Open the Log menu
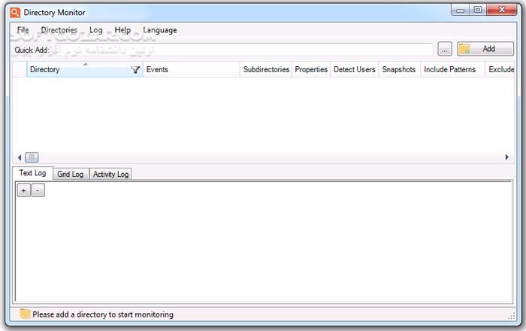The height and width of the screenshot is (331, 526). (96, 30)
